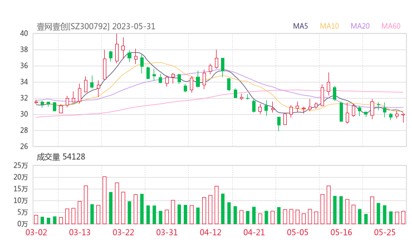This screenshot has width=412, height=245.
Task: Click the 03-02 date axis label
Action: tap(36, 232)
